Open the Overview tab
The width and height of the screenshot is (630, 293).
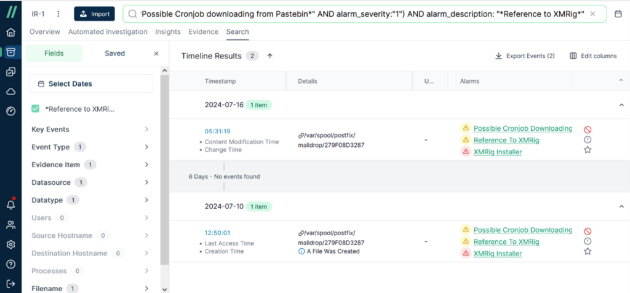(x=44, y=32)
